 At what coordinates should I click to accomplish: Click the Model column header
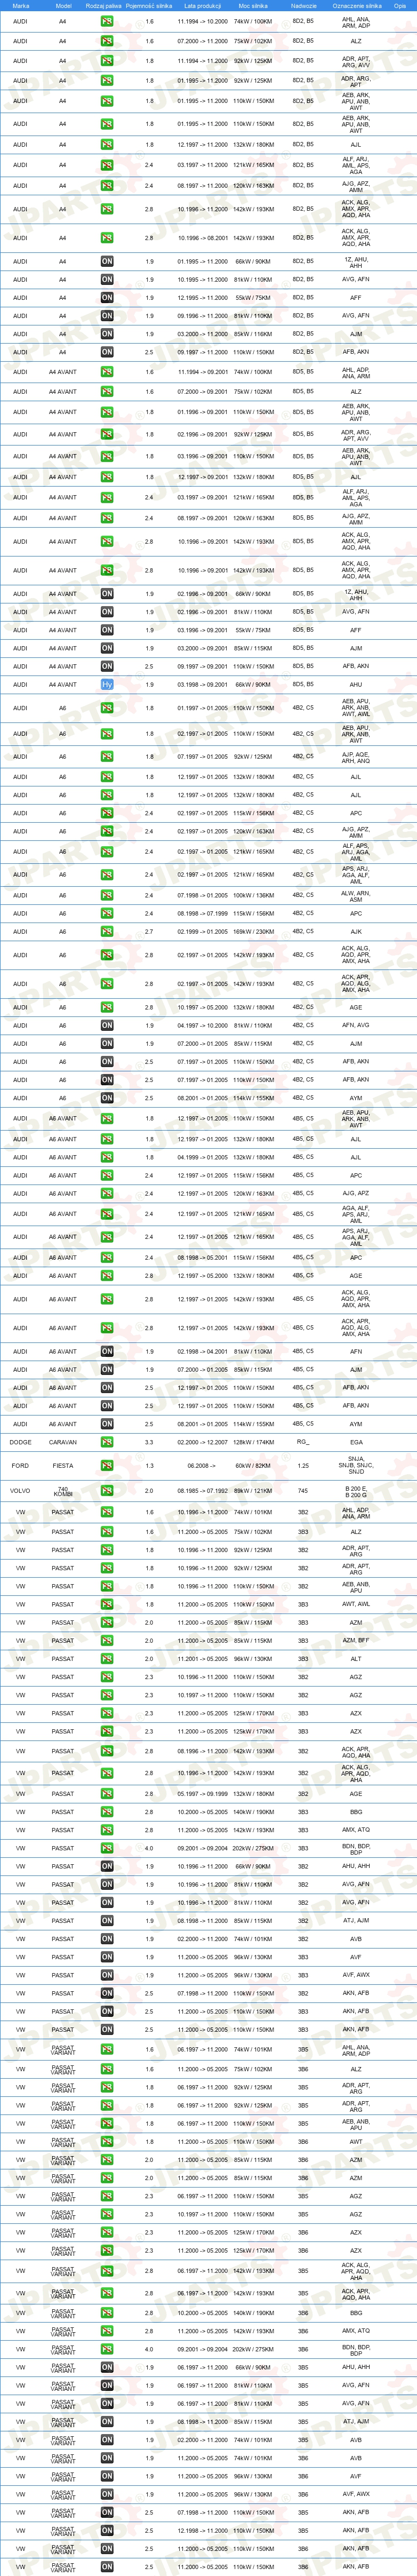tap(63, 5)
